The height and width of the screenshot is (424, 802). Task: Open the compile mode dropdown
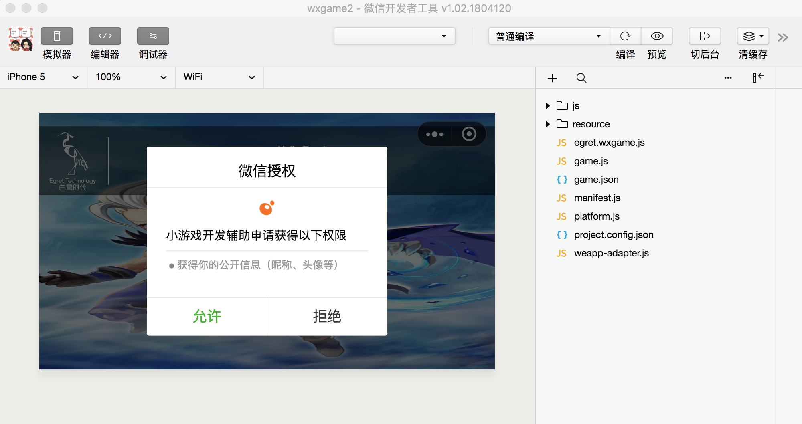coord(548,36)
